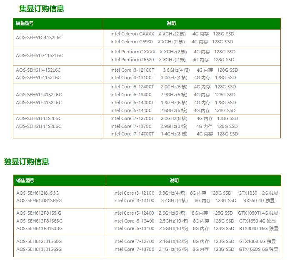Select the Intel Celeron GXXXX text
The height and width of the screenshot is (263, 295).
click(x=132, y=34)
